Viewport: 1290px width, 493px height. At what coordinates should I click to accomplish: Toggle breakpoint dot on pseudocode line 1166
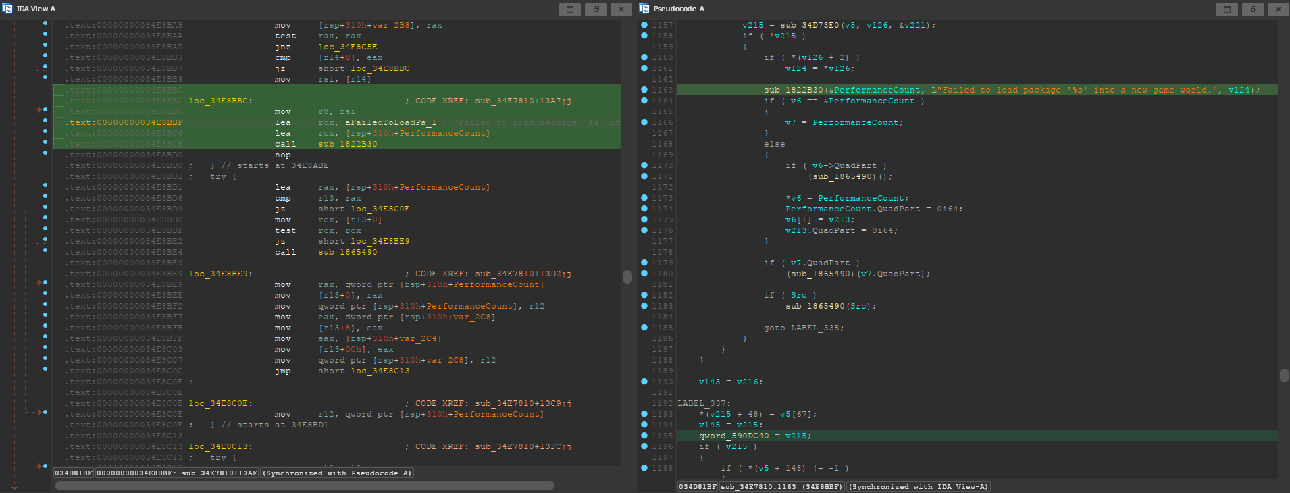[x=644, y=122]
